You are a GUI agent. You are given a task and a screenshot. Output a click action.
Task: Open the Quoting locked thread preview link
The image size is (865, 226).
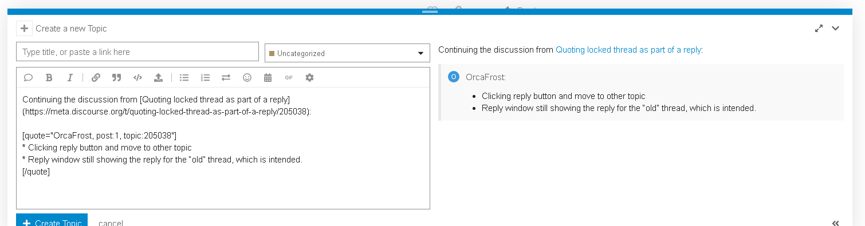(x=628, y=50)
